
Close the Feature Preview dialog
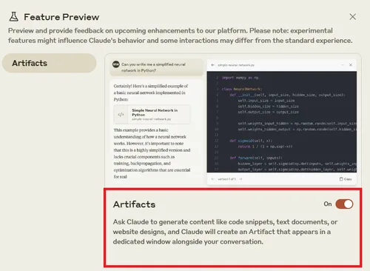[352, 17]
